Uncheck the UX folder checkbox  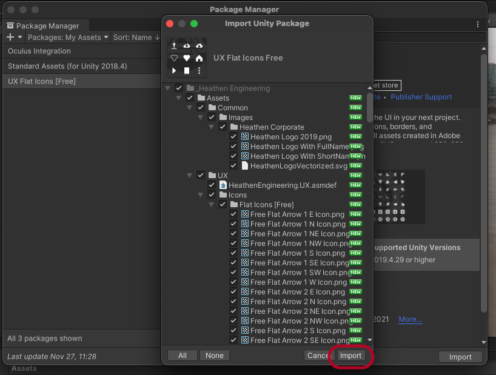click(201, 175)
